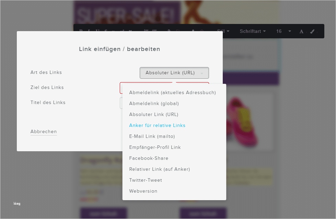Expand the Schriftart font dropdown
Screen dimensions: 336x219
(x=253, y=31)
